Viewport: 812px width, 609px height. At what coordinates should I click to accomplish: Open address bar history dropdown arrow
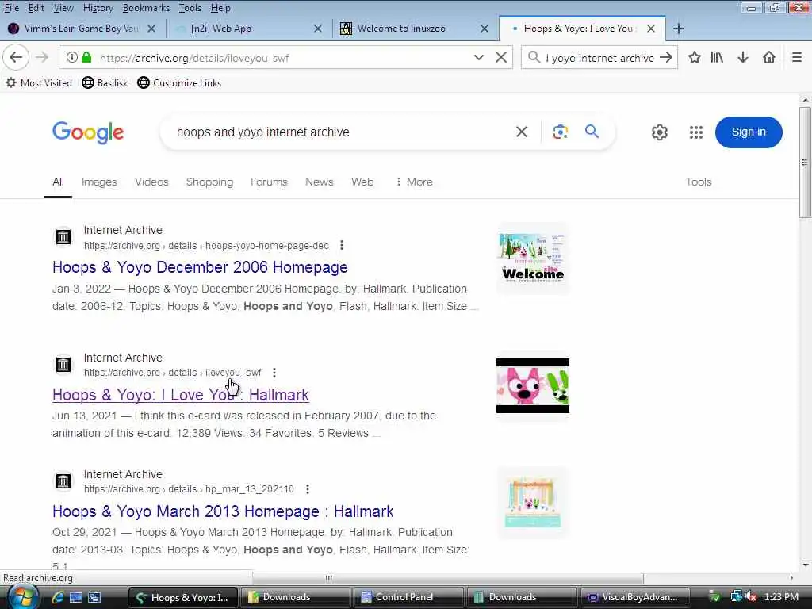[478, 57]
